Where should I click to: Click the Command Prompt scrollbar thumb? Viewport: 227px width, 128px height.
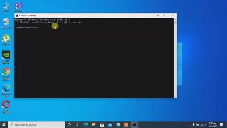pyautogui.click(x=175, y=22)
